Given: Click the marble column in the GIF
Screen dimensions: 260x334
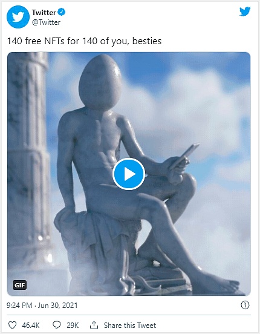Looking at the screenshot, I should coord(29,160).
